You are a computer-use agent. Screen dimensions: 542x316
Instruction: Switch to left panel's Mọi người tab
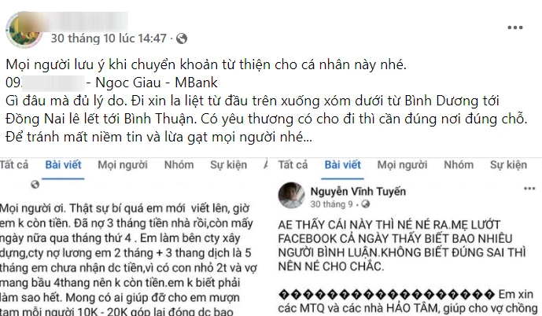[x=123, y=165]
